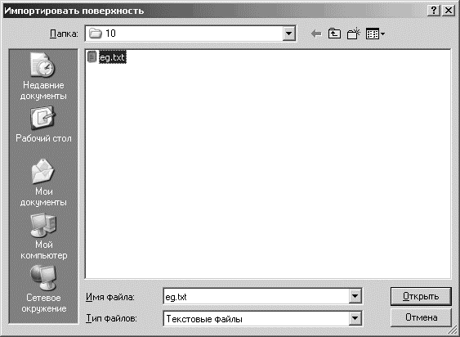460x337 pixels.
Task: Click the Отмена button
Action: (421, 317)
